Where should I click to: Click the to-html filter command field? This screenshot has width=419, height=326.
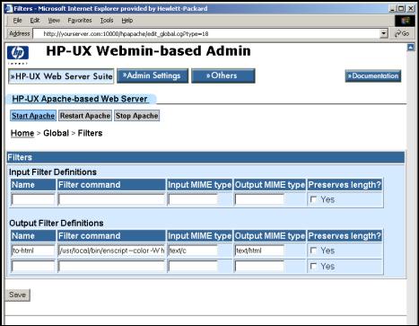pos(111,251)
